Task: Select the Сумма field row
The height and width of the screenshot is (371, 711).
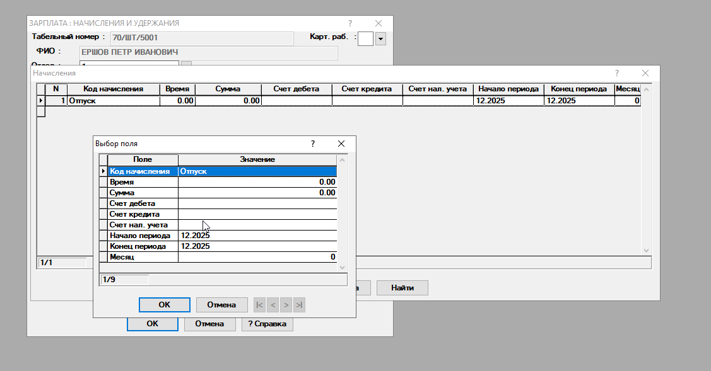Action: click(143, 193)
